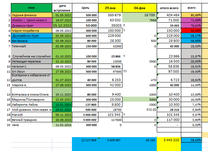
Task: Select the 'Ладные финансы' name cell
Action: pyautogui.click(x=32, y=15)
